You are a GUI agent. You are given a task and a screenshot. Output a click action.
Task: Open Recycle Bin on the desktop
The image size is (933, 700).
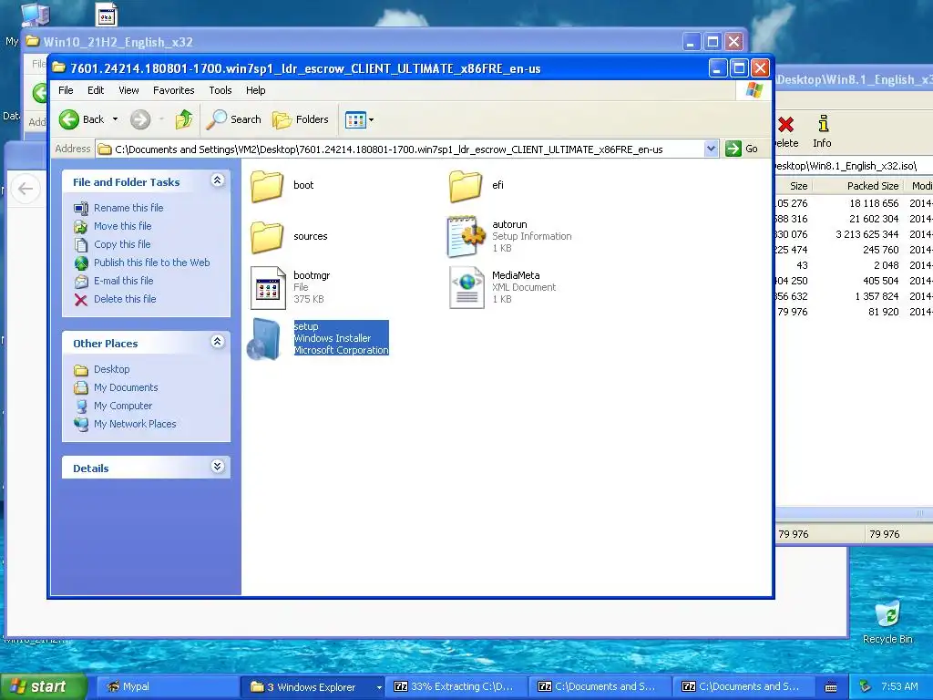[887, 622]
